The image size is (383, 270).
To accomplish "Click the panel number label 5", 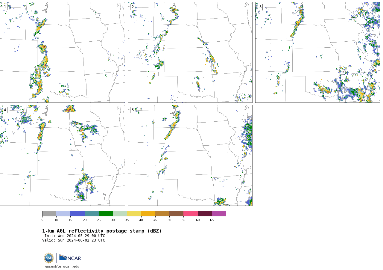I will click(133, 110).
